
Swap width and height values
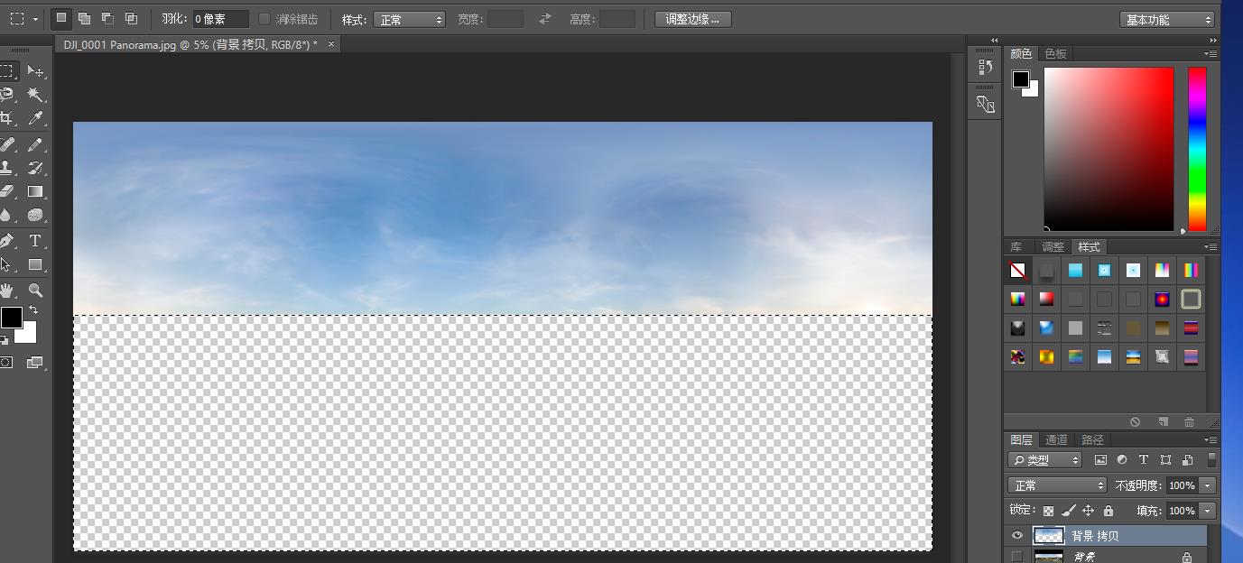coord(545,19)
